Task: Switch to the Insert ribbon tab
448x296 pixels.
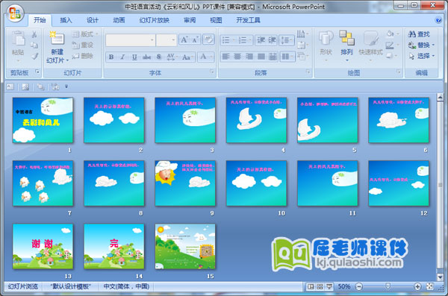Action: tap(66, 20)
